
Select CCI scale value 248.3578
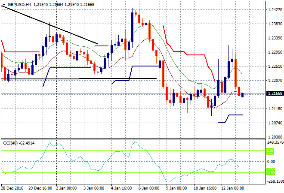275,142
